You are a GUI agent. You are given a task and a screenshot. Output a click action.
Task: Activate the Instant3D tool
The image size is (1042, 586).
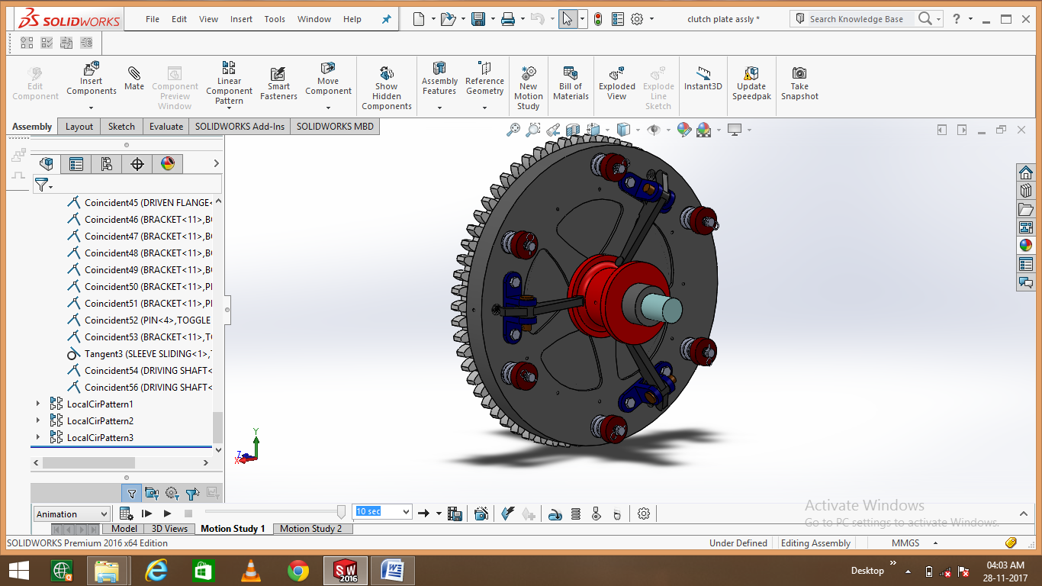[x=703, y=79]
